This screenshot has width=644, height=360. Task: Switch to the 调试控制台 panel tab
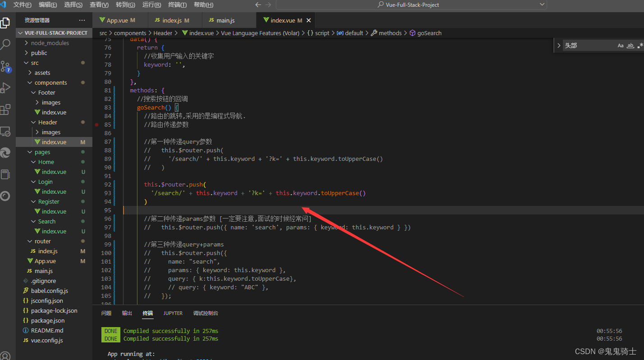206,313
